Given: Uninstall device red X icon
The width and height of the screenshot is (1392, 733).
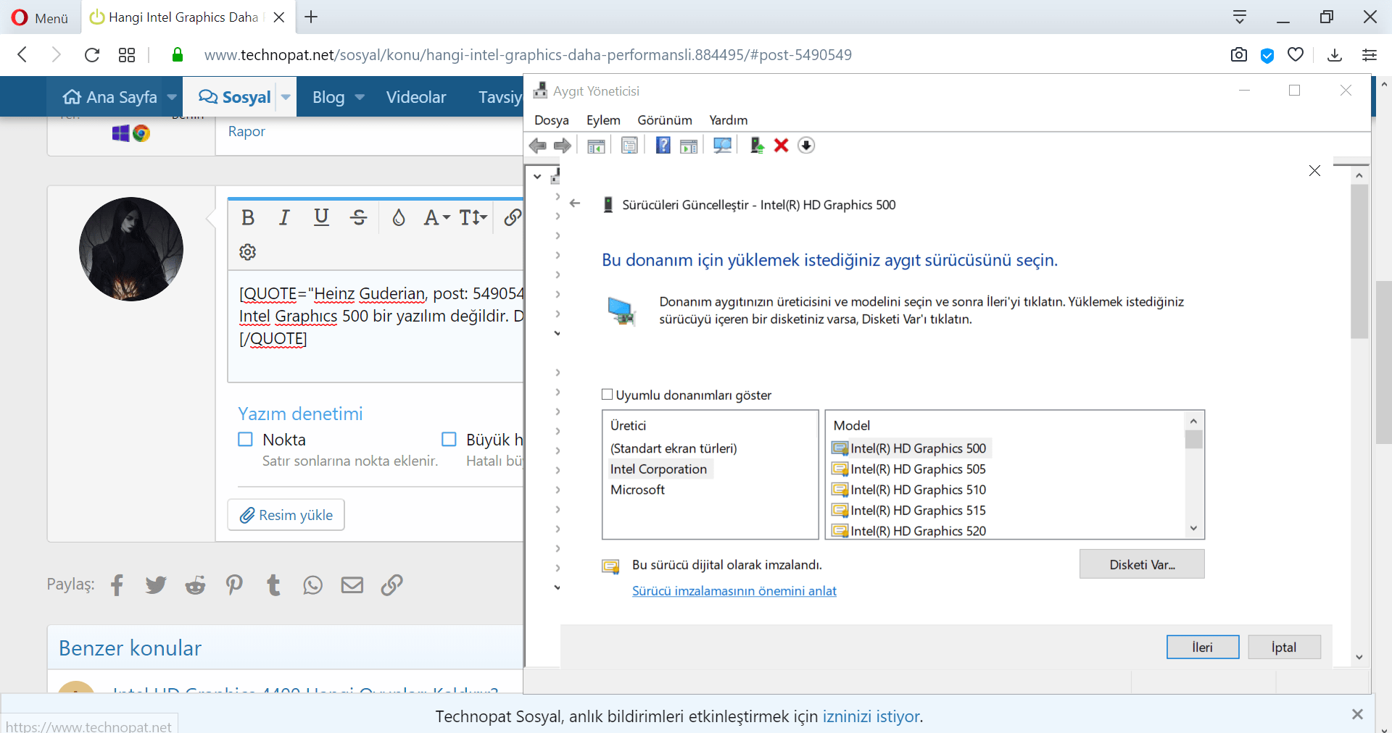Looking at the screenshot, I should click(781, 146).
